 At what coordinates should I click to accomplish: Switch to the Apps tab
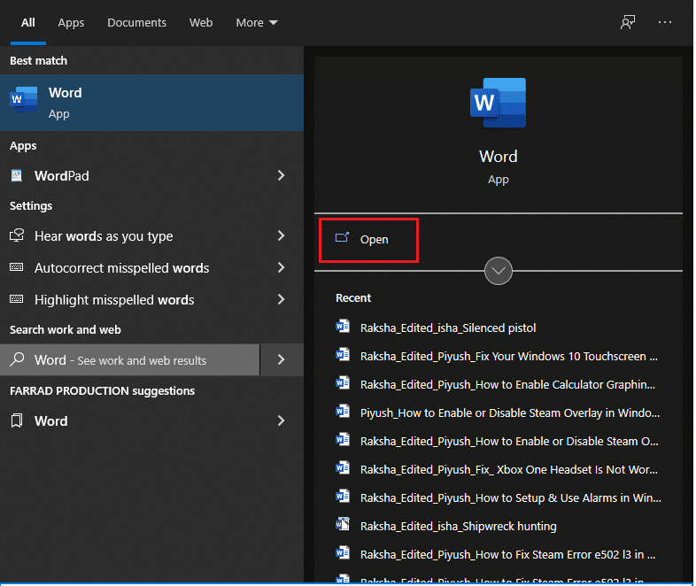(71, 22)
